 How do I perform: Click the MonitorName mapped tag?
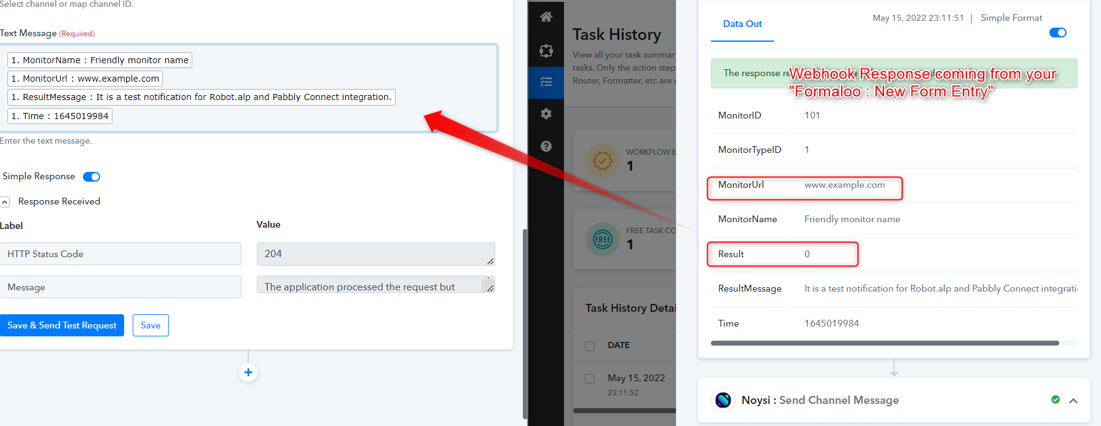pos(100,60)
